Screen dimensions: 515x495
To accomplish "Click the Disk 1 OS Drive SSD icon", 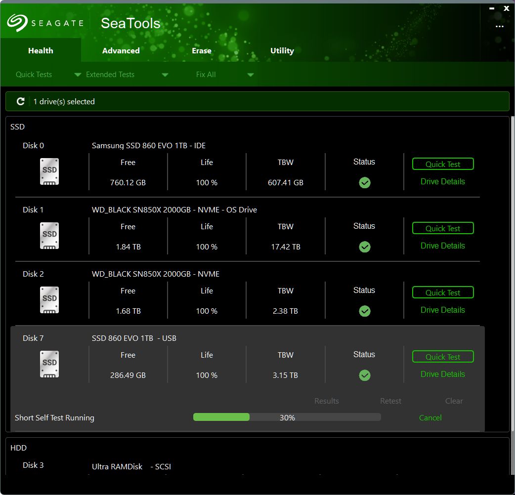I will (49, 236).
